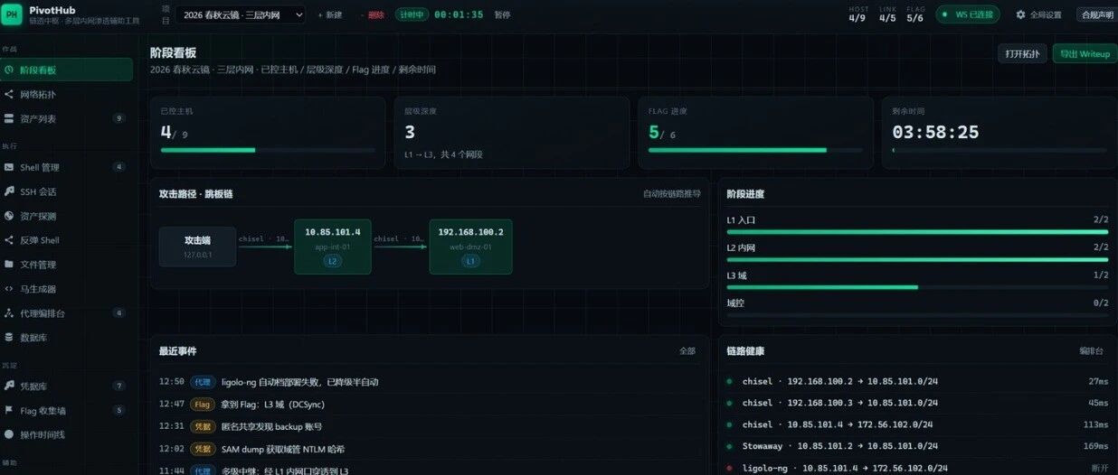Click 自动按链路推导 in attack path panel
This screenshot has height=475, width=1118.
pos(671,193)
